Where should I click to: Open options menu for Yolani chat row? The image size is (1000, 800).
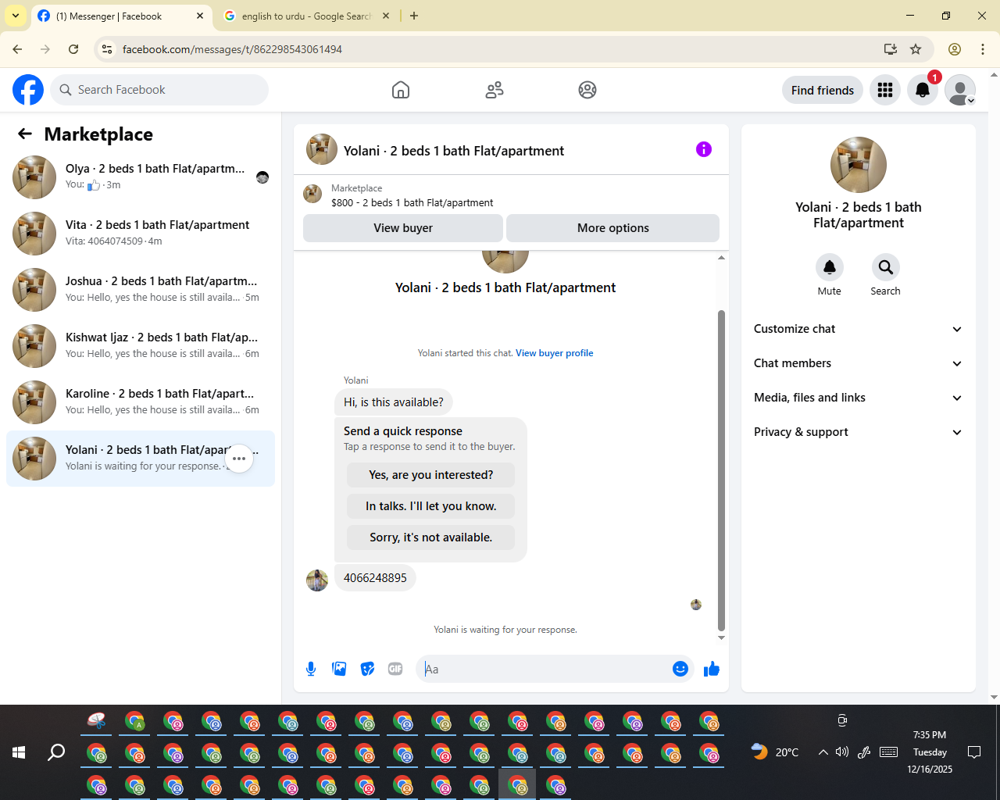(239, 459)
